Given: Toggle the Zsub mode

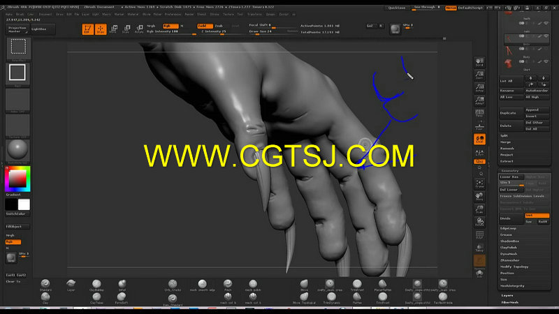Looking at the screenshot, I should [219, 26].
